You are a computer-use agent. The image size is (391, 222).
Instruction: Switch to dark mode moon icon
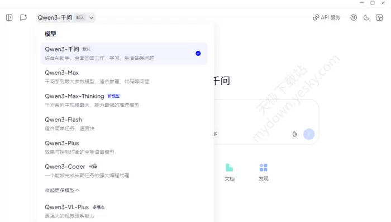coord(366,17)
